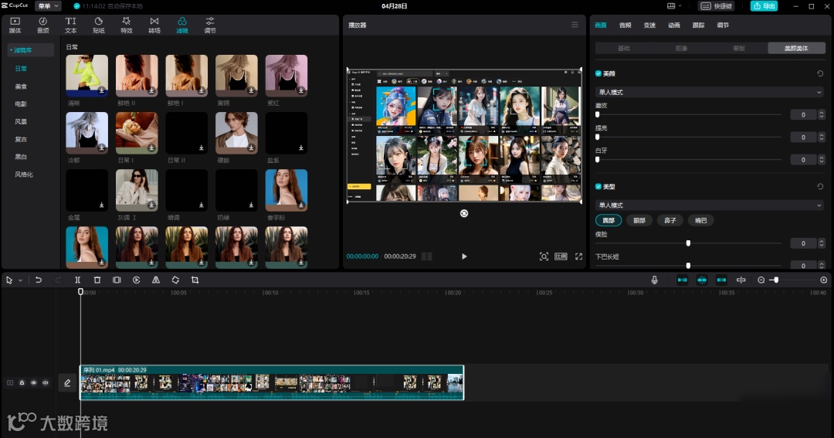Click the microphone voice-over record icon
Image resolution: width=834 pixels, height=438 pixels.
[x=655, y=280]
